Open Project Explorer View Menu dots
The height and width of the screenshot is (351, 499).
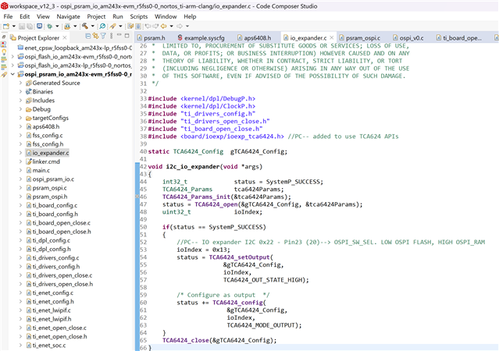[x=111, y=36]
